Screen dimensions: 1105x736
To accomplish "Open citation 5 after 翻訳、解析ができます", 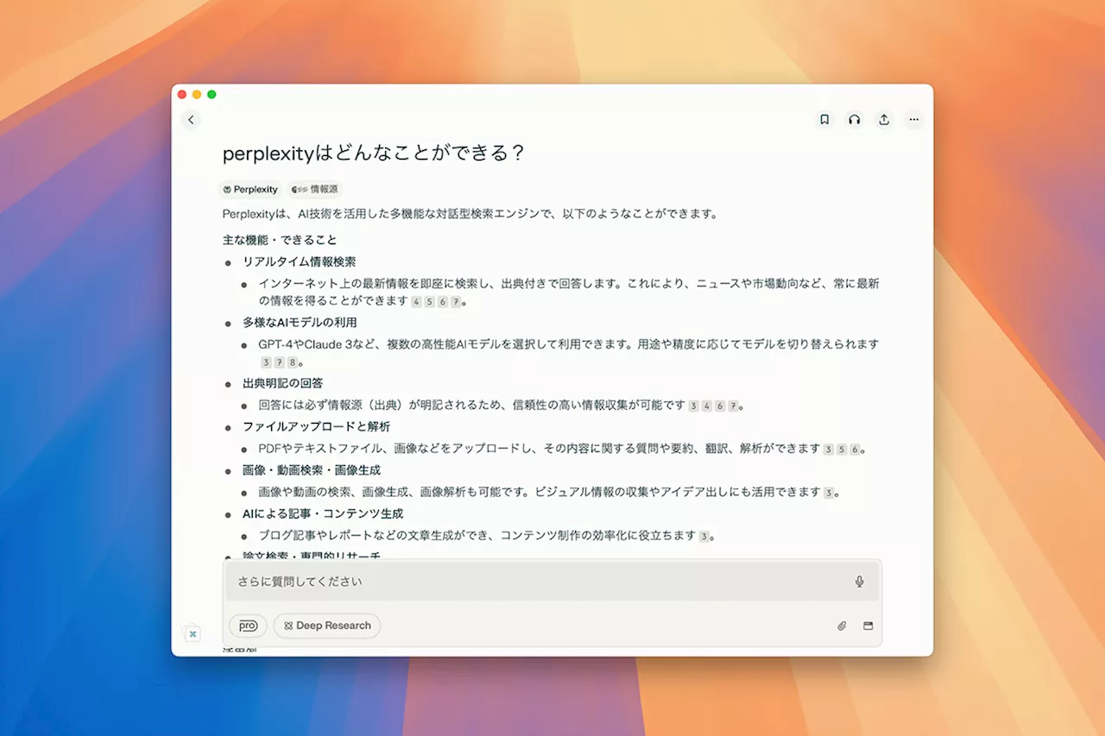I will pos(842,450).
